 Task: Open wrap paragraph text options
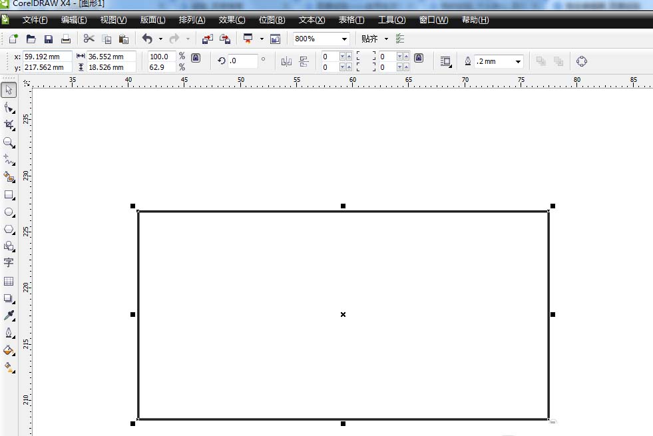(x=445, y=62)
